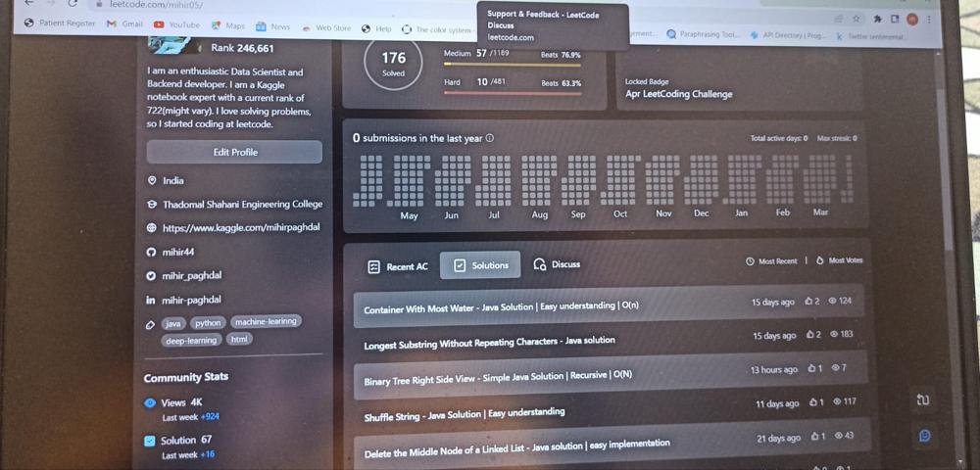Open the Kaggle profile website link
This screenshot has height=470, width=980.
241,228
